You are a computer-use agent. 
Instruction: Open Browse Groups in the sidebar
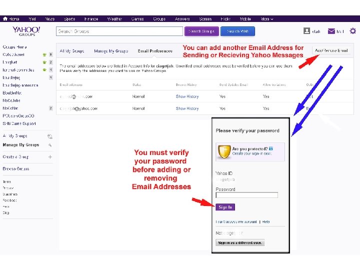coord(16,169)
